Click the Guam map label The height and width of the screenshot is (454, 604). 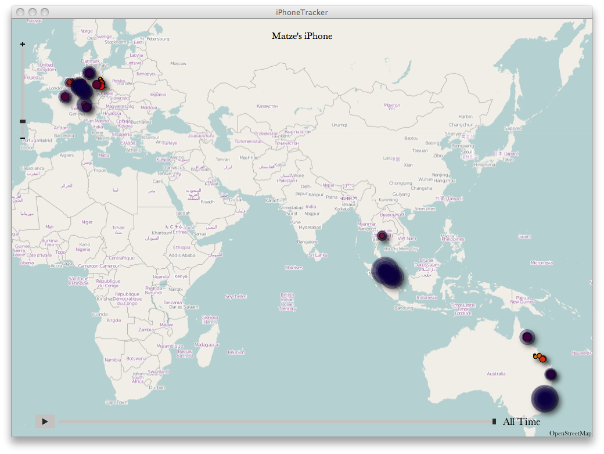coord(524,236)
